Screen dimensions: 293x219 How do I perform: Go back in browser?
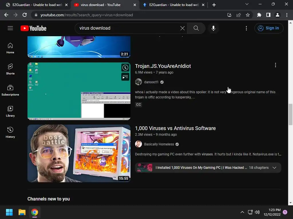[6, 15]
